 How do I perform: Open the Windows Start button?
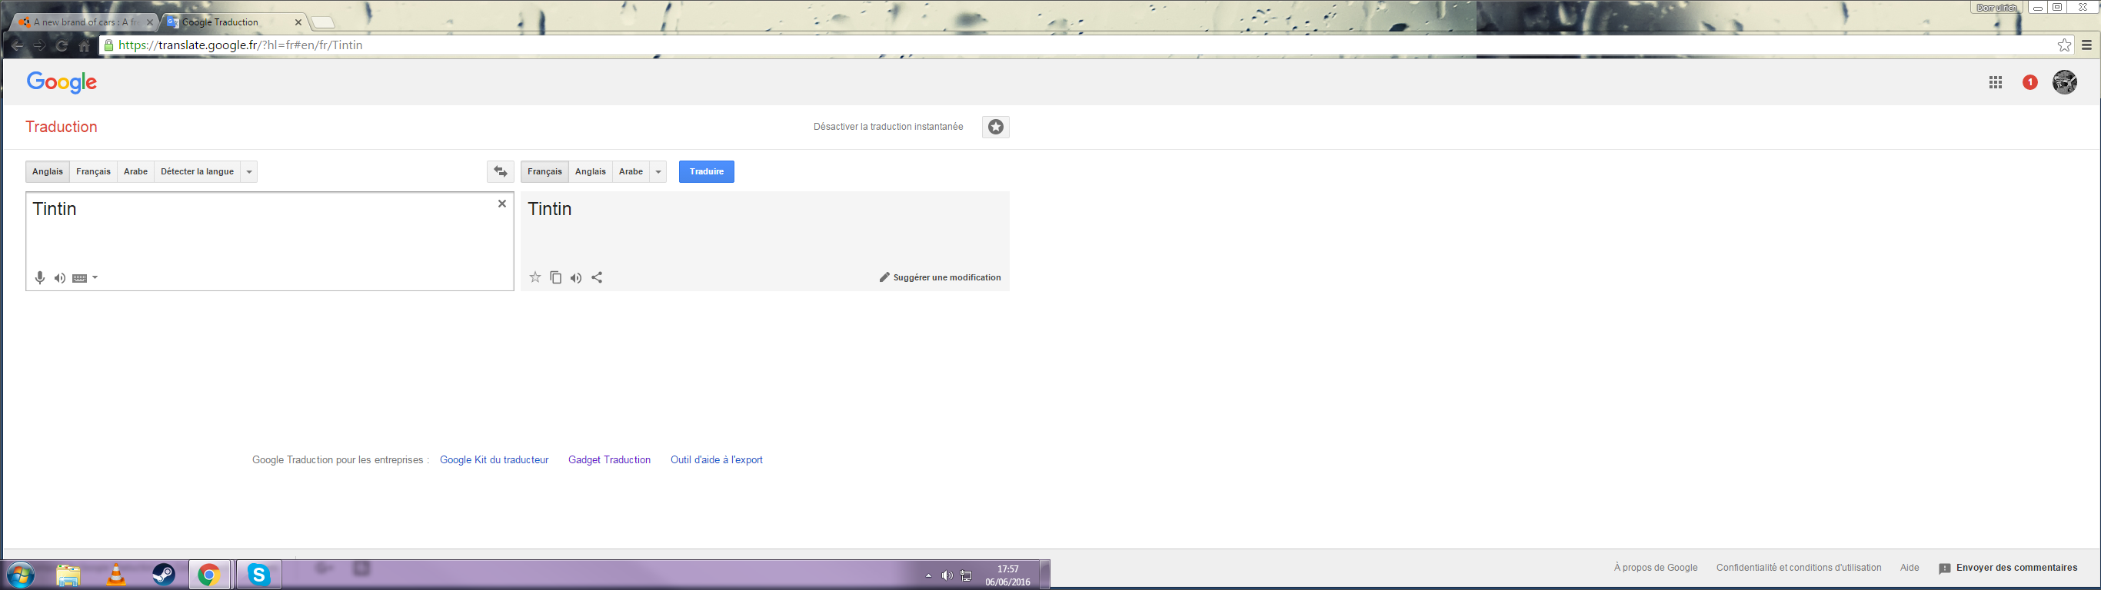[x=22, y=575]
